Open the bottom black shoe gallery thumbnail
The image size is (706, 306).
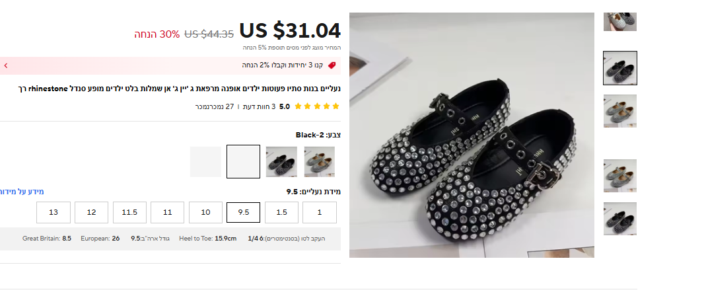pyautogui.click(x=620, y=219)
